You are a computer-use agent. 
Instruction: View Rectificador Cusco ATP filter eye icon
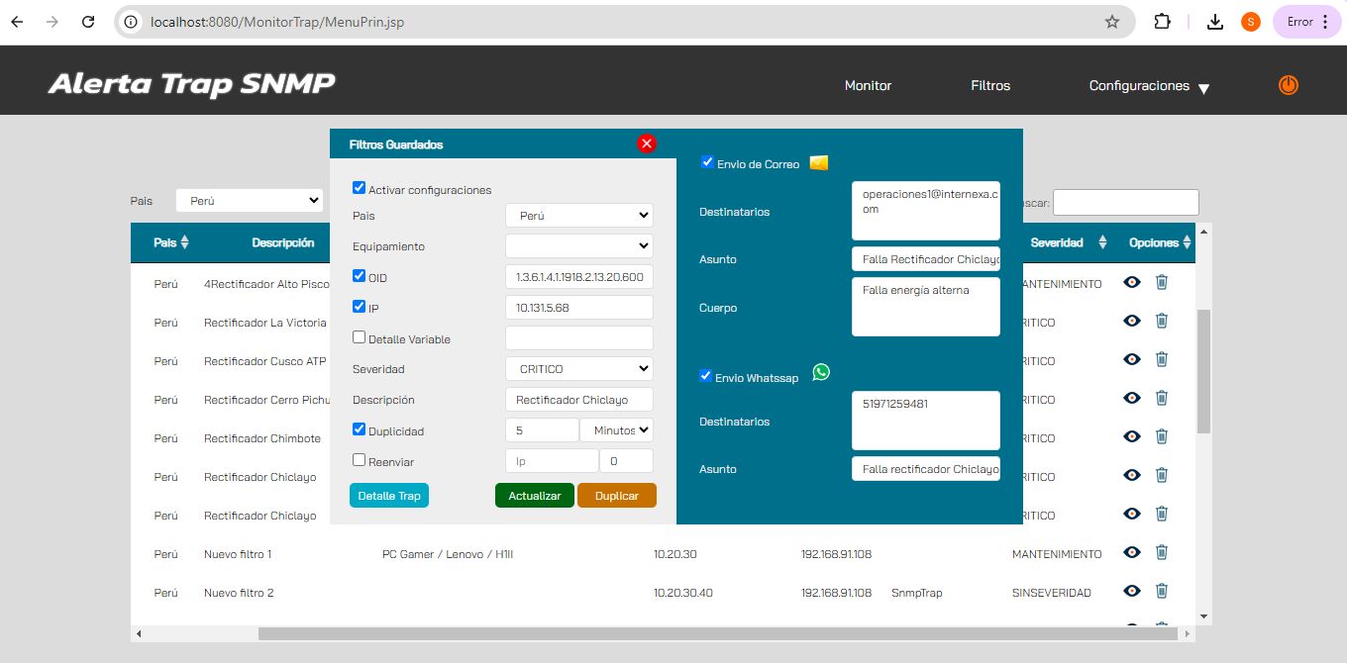[x=1132, y=359]
